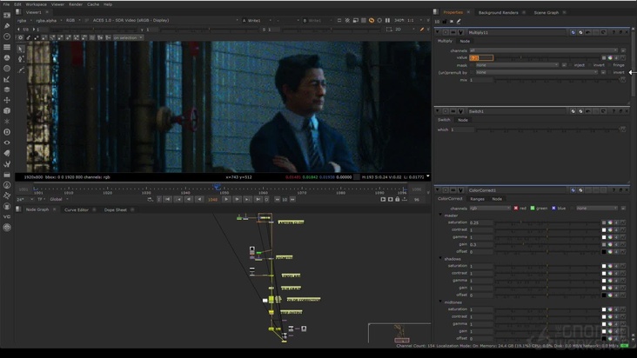The image size is (637, 358).
Task: Open the Render menu
Action: point(76,4)
